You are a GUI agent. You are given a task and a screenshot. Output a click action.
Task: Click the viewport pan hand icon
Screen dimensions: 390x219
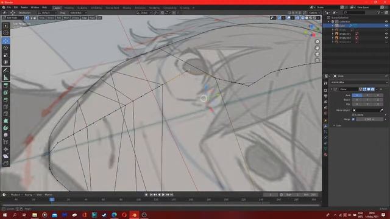coord(317,48)
